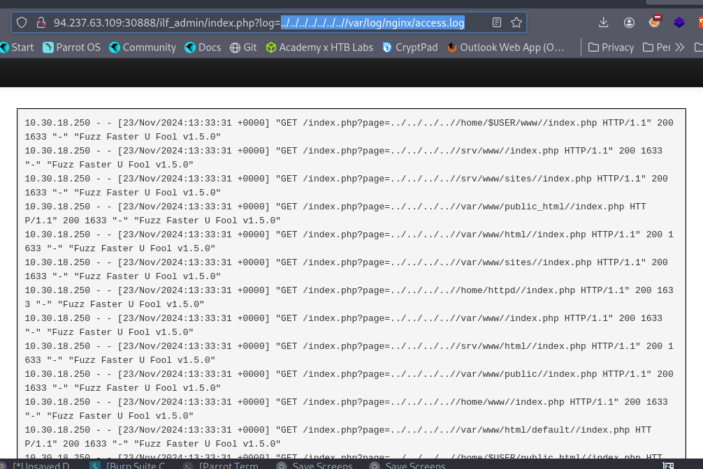Image resolution: width=703 pixels, height=469 pixels.
Task: Open the Docs bookmark
Action: click(203, 47)
